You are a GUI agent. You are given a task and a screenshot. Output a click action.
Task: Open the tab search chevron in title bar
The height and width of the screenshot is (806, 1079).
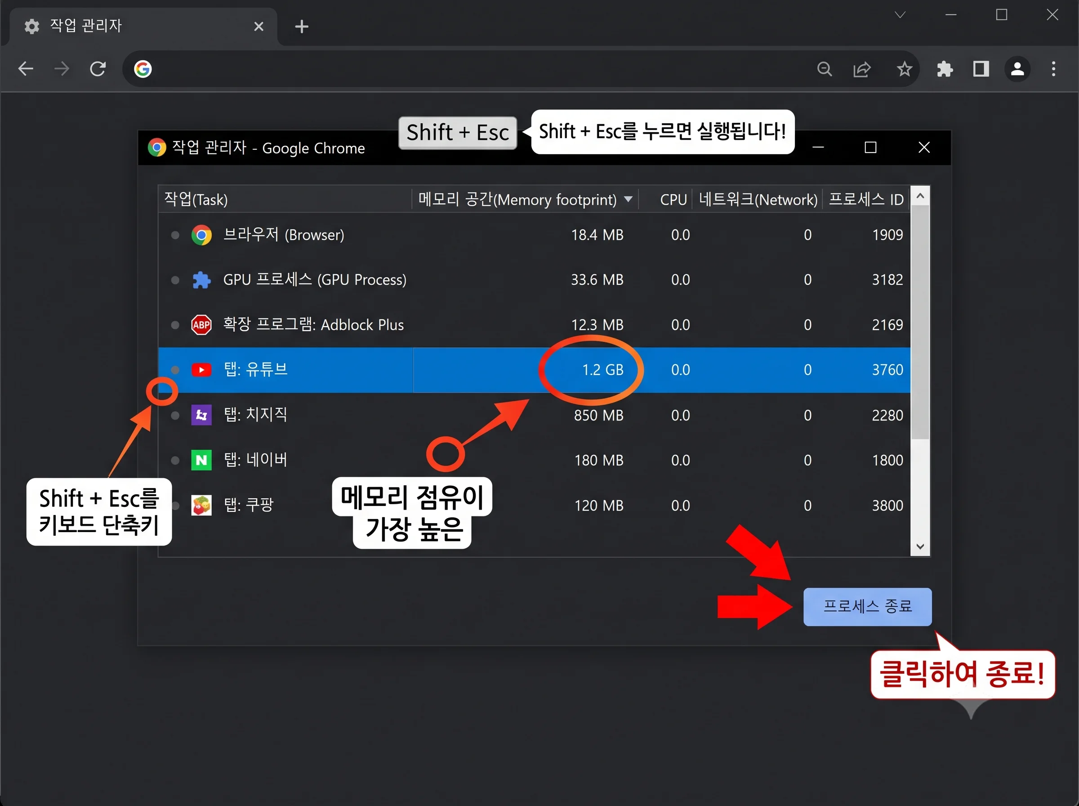point(900,15)
